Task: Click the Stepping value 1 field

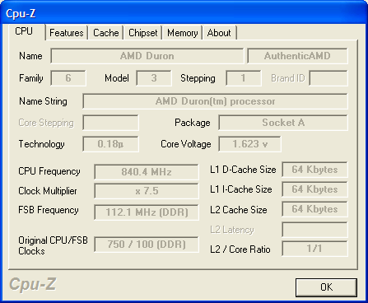Action: [x=244, y=78]
